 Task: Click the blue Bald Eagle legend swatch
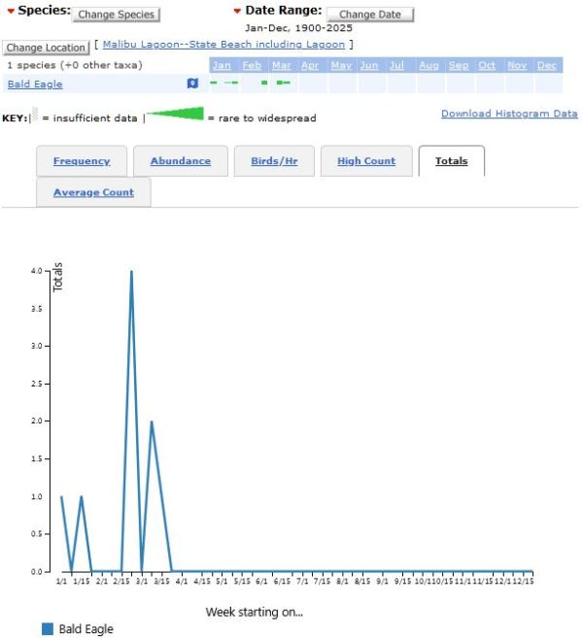tap(48, 629)
